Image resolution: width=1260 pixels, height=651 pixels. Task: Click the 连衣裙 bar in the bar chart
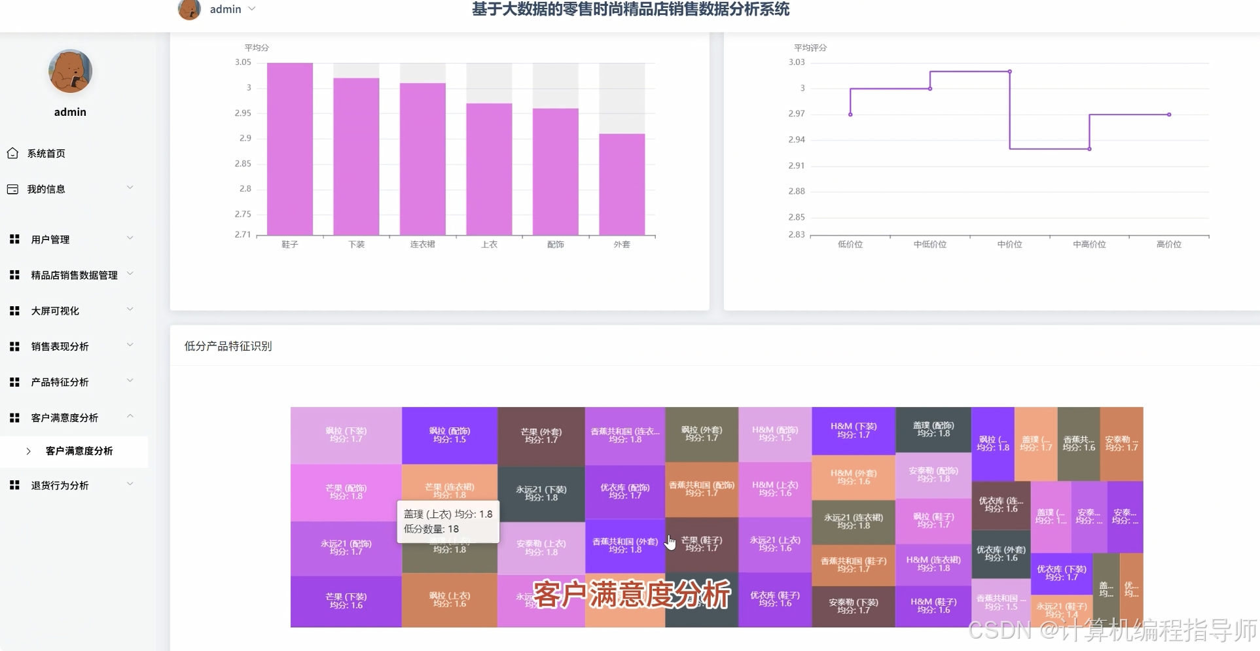pyautogui.click(x=423, y=159)
